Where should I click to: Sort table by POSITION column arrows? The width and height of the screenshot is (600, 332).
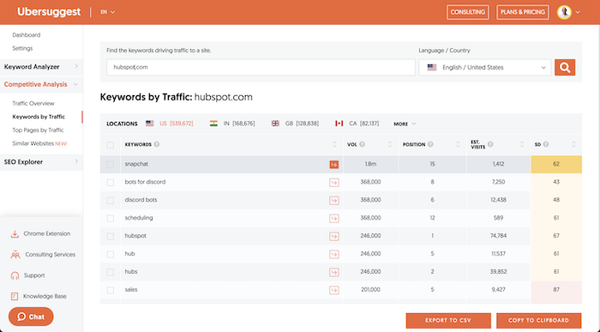tap(458, 144)
